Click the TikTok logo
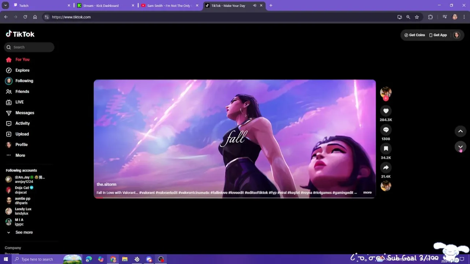 [20, 34]
